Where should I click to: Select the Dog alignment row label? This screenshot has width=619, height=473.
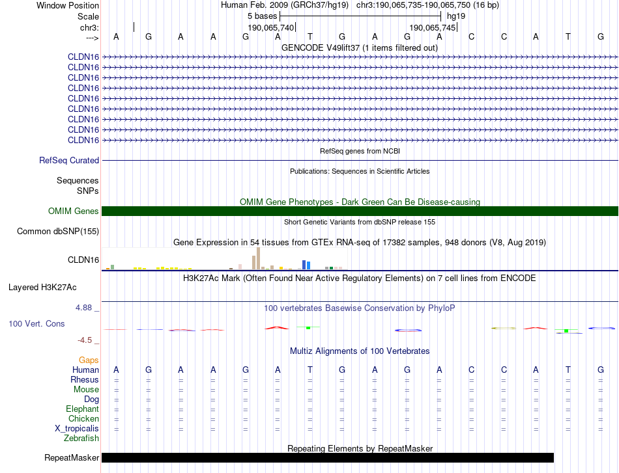[x=91, y=399]
